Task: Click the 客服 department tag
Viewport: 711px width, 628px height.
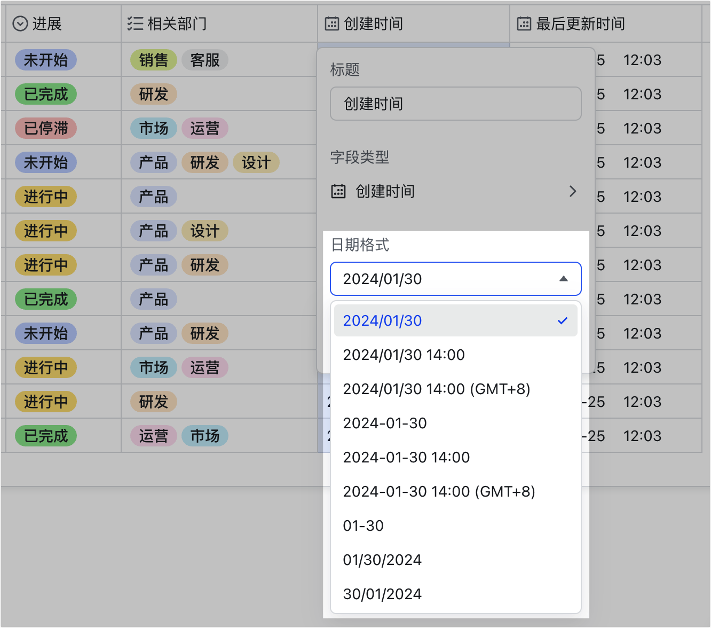Action: tap(205, 60)
